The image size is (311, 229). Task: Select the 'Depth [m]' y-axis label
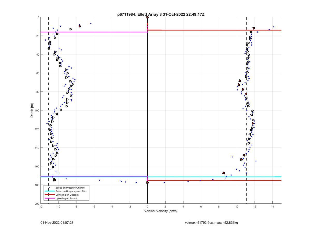click(32, 110)
